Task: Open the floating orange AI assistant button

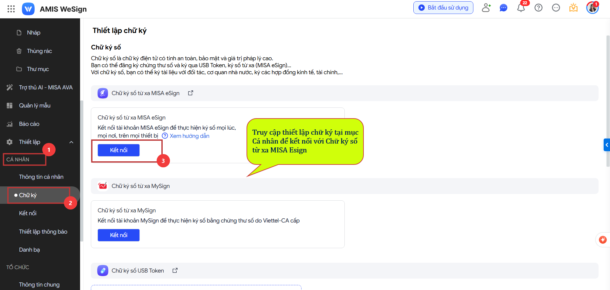Action: tap(603, 240)
